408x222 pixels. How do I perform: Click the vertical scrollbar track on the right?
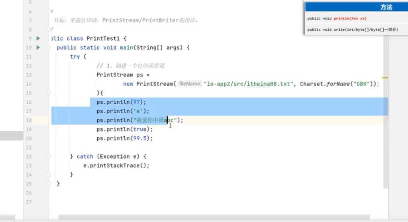click(386, 139)
